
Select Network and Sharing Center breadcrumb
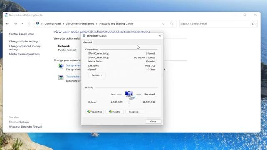coord(116,24)
